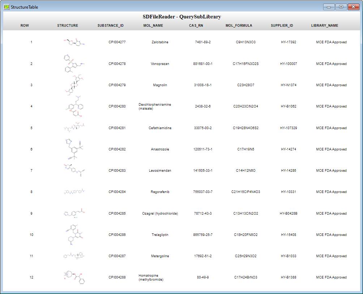The width and height of the screenshot is (363, 294).
Task: Maximize the StructureTable window
Action: pyautogui.click(x=341, y=7)
